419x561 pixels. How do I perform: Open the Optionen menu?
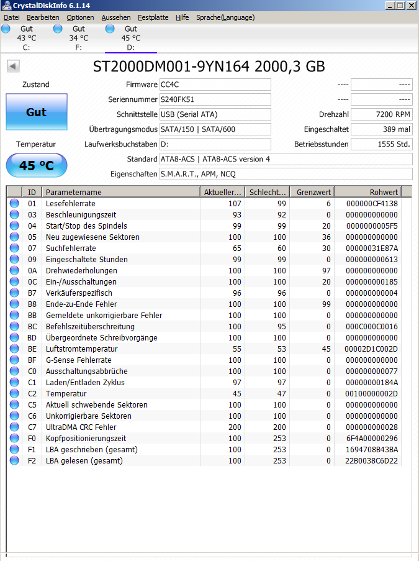point(80,17)
